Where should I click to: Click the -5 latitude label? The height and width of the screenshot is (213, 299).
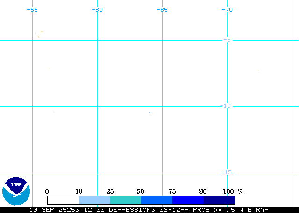[227, 40]
